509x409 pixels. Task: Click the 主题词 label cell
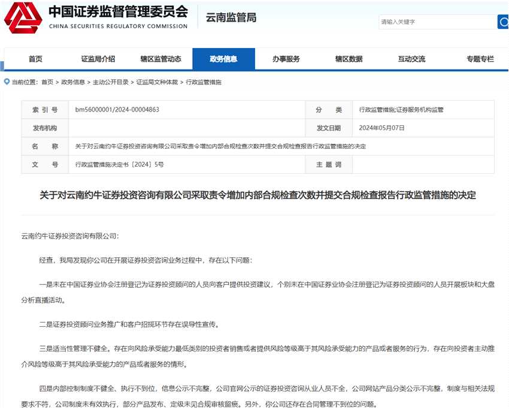tap(329, 164)
